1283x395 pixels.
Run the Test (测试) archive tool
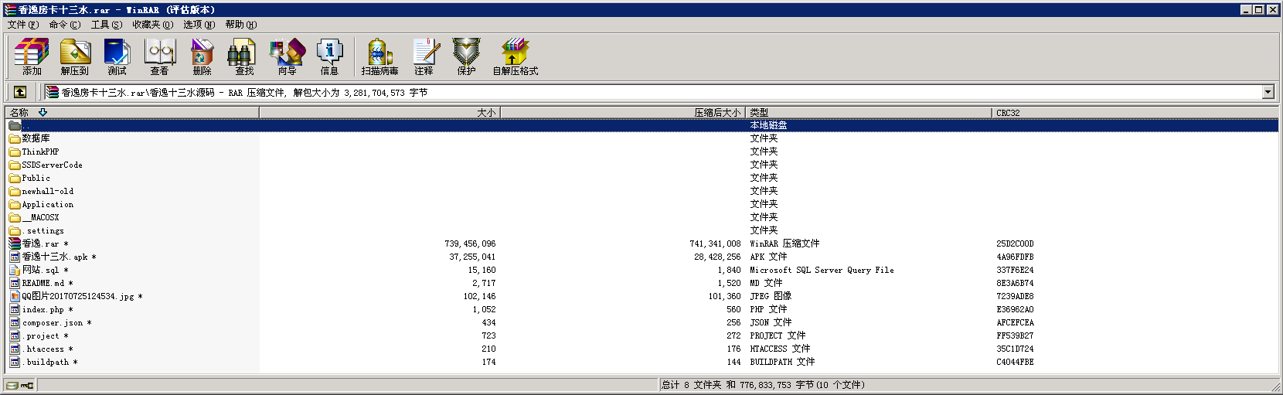click(x=117, y=56)
